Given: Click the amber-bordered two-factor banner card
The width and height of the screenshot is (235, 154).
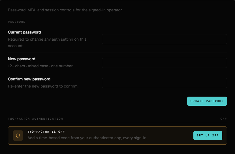Looking at the screenshot, I should [118, 136].
